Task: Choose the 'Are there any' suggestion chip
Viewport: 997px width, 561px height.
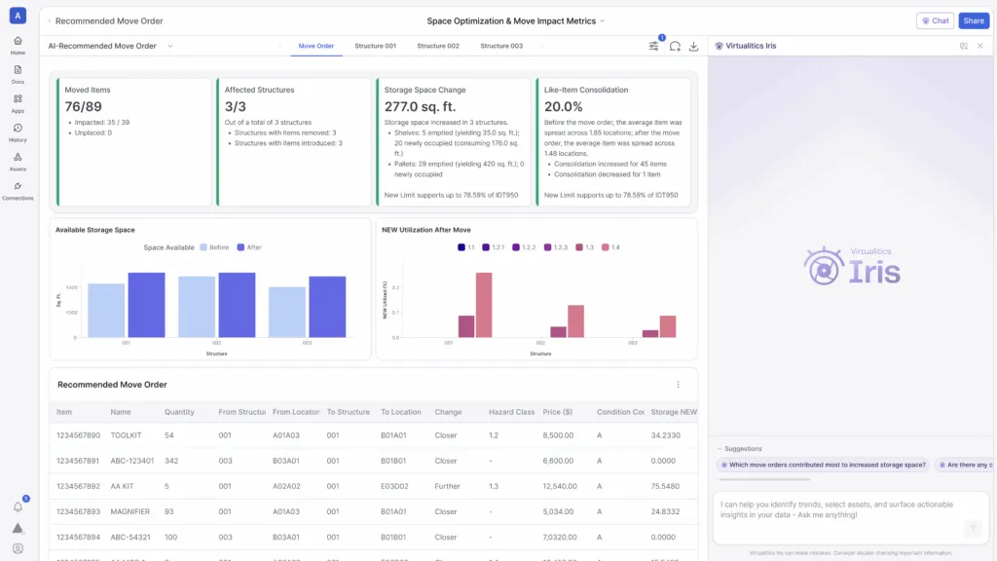Action: point(965,465)
